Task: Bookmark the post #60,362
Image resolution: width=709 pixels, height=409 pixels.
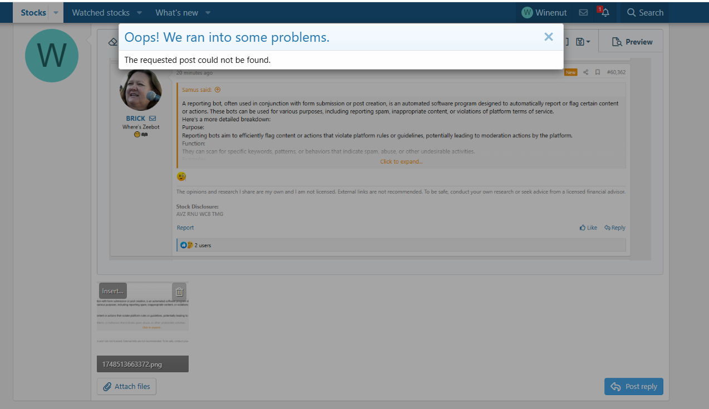Action: click(597, 72)
